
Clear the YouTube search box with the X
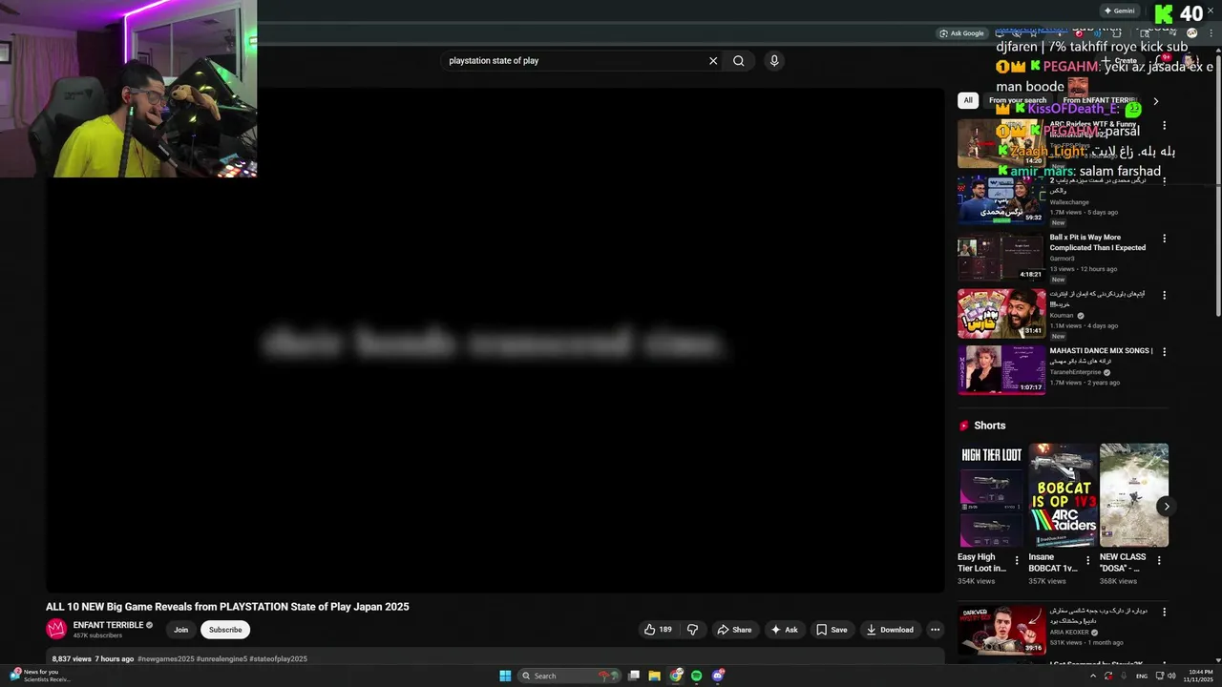point(712,61)
